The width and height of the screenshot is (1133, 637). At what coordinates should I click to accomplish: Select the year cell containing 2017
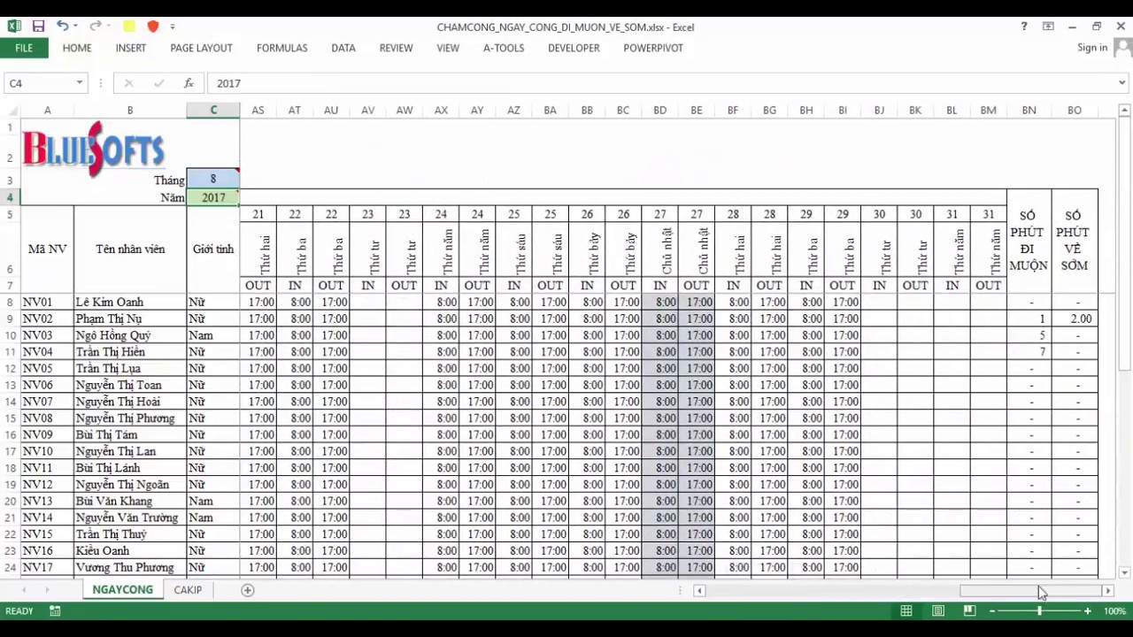[x=213, y=197]
